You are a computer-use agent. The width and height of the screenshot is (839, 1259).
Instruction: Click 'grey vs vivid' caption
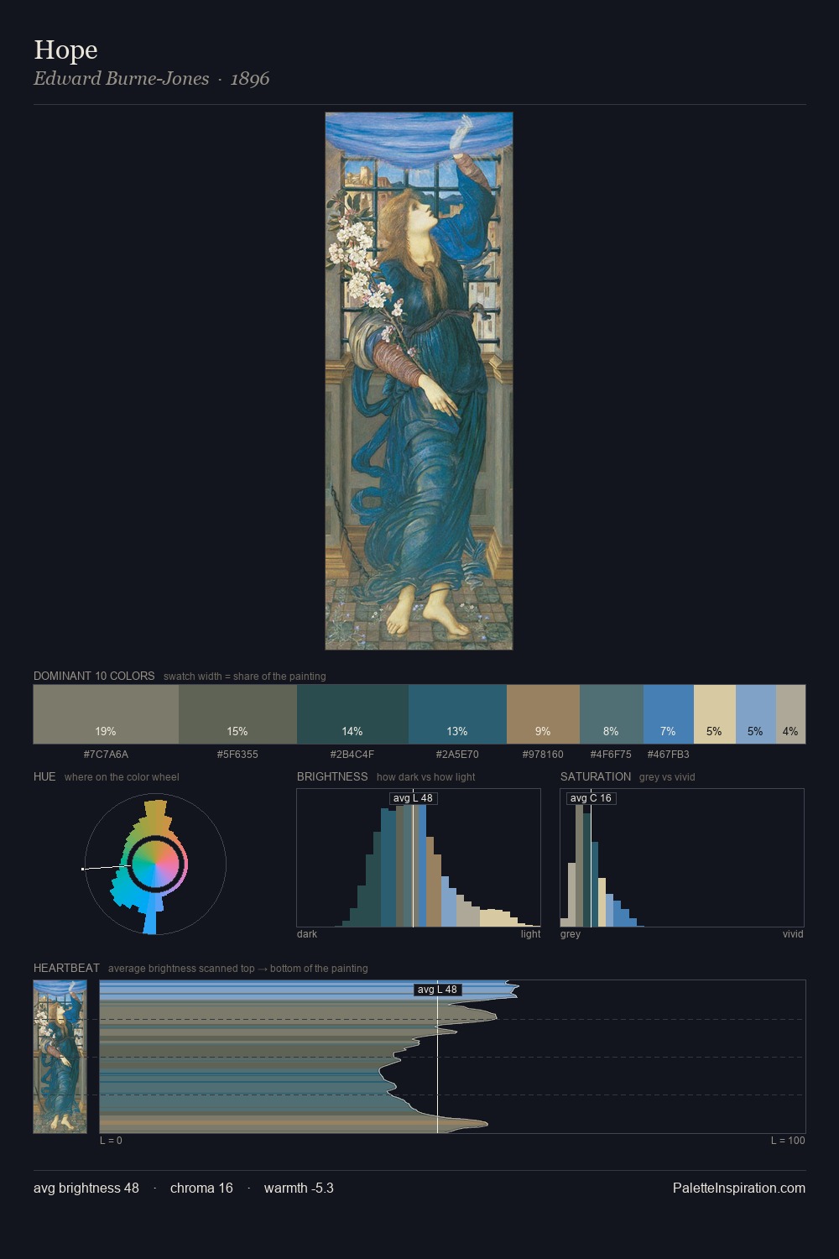click(x=667, y=777)
